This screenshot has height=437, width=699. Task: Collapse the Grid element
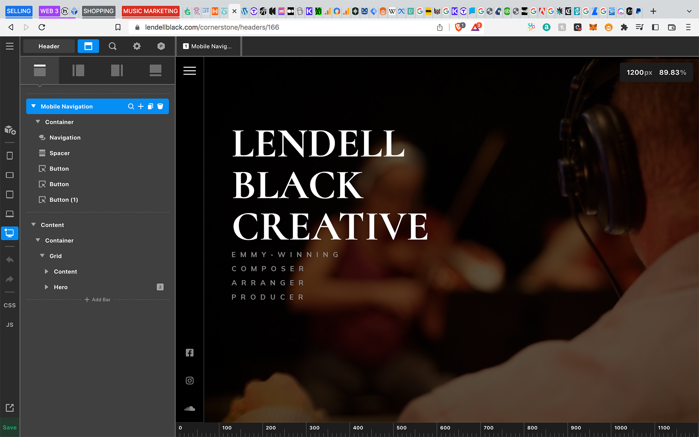[42, 256]
